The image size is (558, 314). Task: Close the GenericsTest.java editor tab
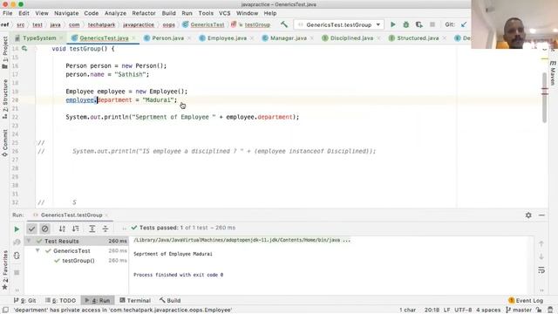134,38
